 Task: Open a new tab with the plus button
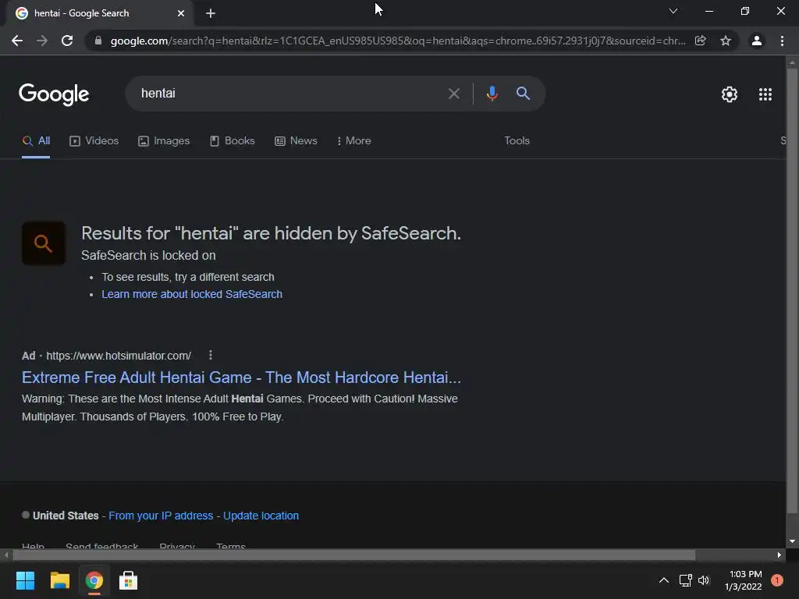click(x=211, y=13)
